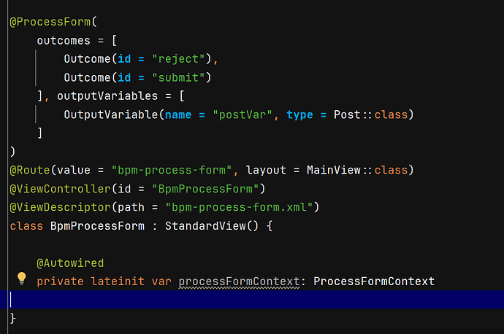Click the @ProcessForm annotation

pos(50,22)
